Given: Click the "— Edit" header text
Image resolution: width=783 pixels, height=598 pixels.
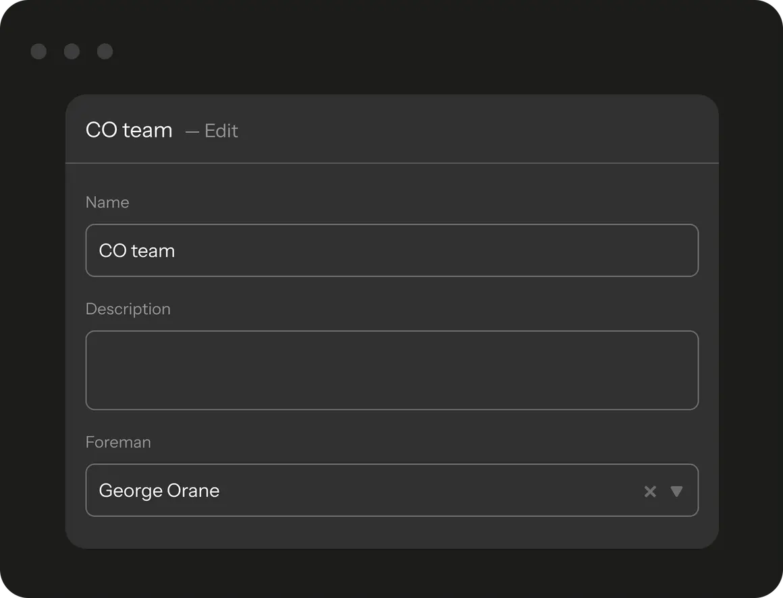Looking at the screenshot, I should click(212, 131).
